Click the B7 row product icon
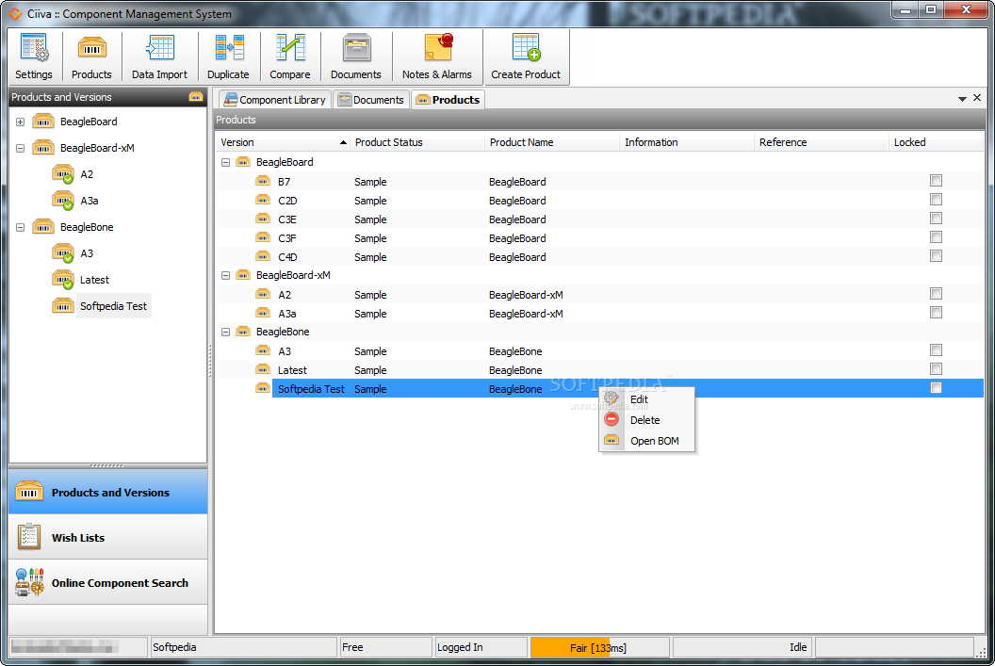995x666 pixels. (x=263, y=182)
